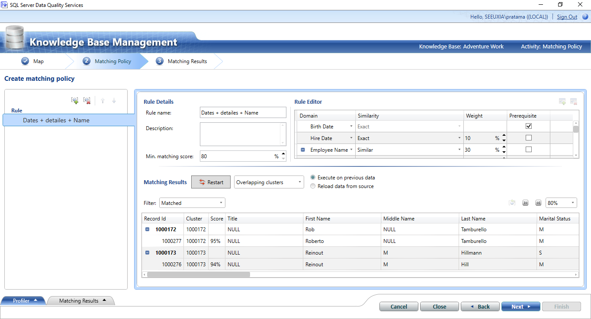Open Hire Date similarity Exact dropdown
Image resolution: width=591 pixels, height=319 pixels.
click(459, 138)
